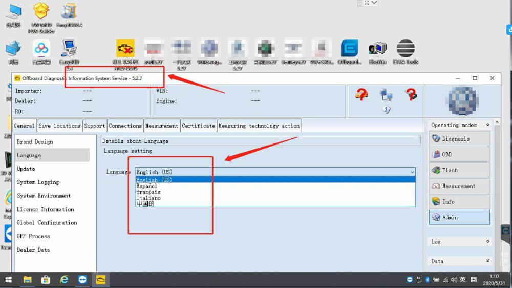Choose 中国的 from language list
Viewport: 512px width, 288px height.
click(x=275, y=203)
